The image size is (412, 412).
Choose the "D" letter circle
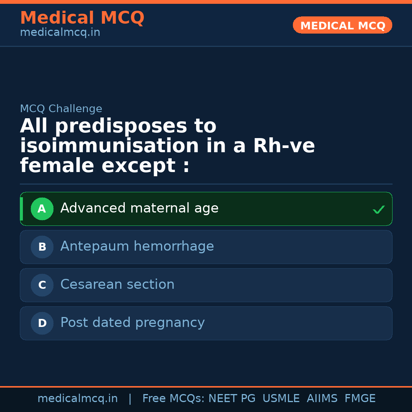(42, 323)
